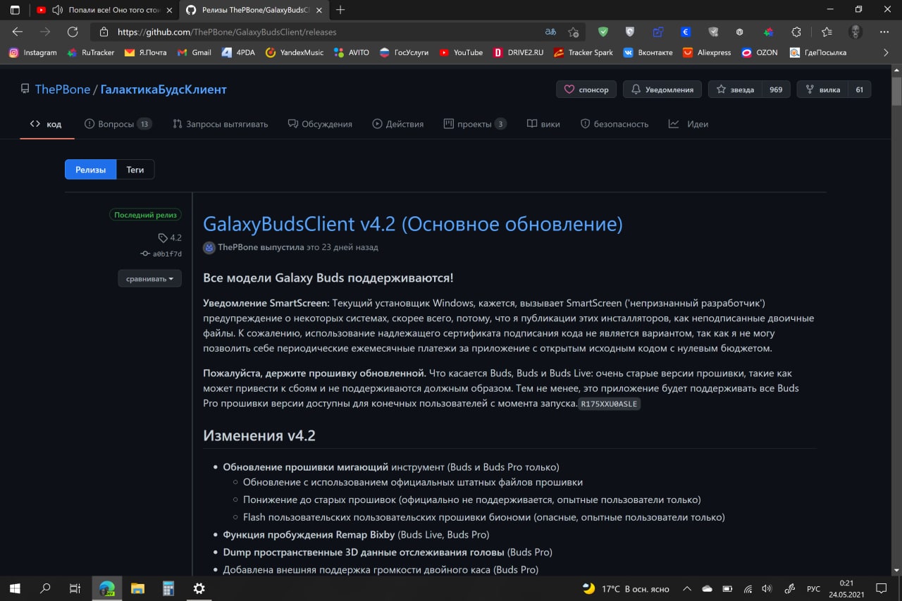902x601 pixels.
Task: Open the YandexMusic bookmark
Action: (x=295, y=52)
